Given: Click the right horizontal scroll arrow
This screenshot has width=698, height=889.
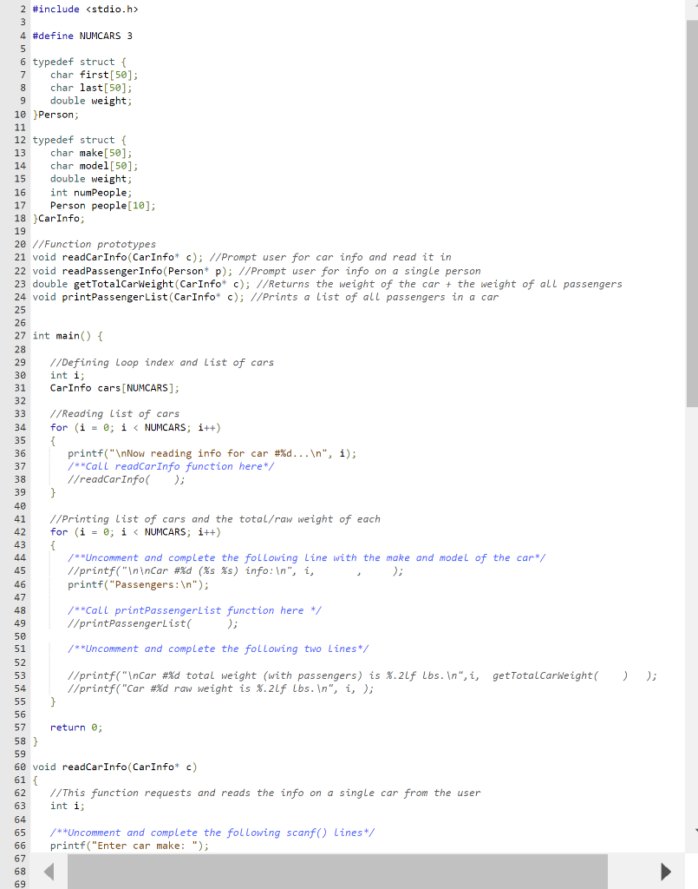Looking at the screenshot, I should coord(665,871).
